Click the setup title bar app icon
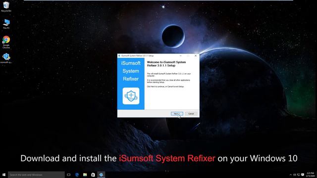The width and height of the screenshot is (317, 178). point(119,56)
